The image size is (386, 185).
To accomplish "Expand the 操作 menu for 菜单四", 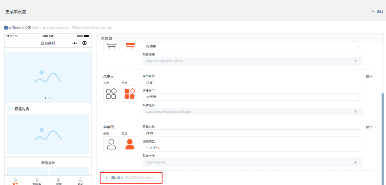I will point(371,127).
